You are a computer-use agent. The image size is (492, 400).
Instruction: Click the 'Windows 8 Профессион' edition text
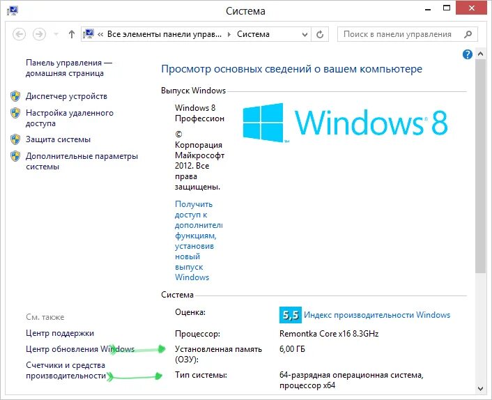199,113
